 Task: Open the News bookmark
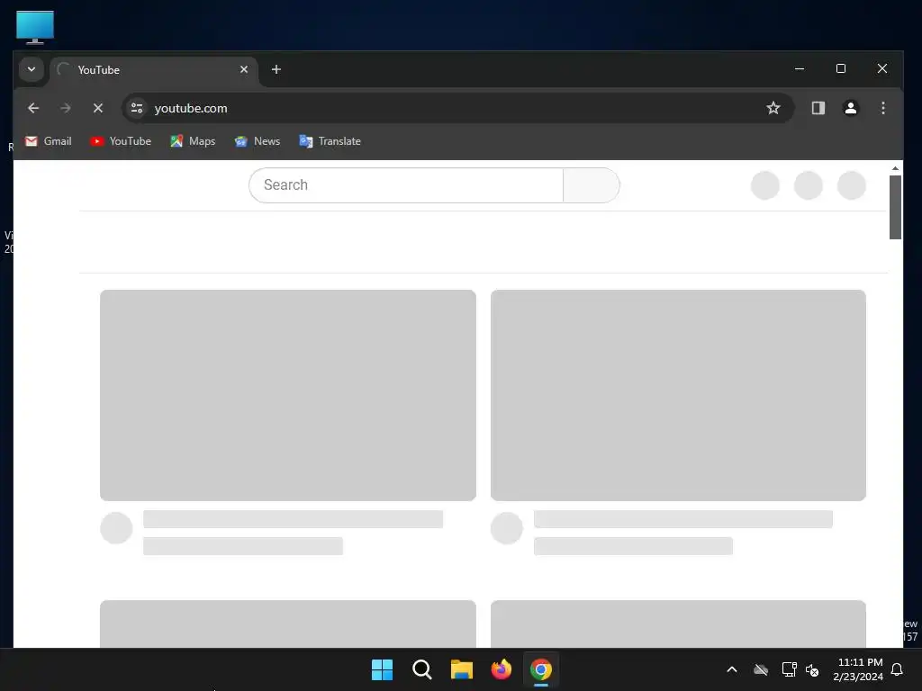point(257,141)
